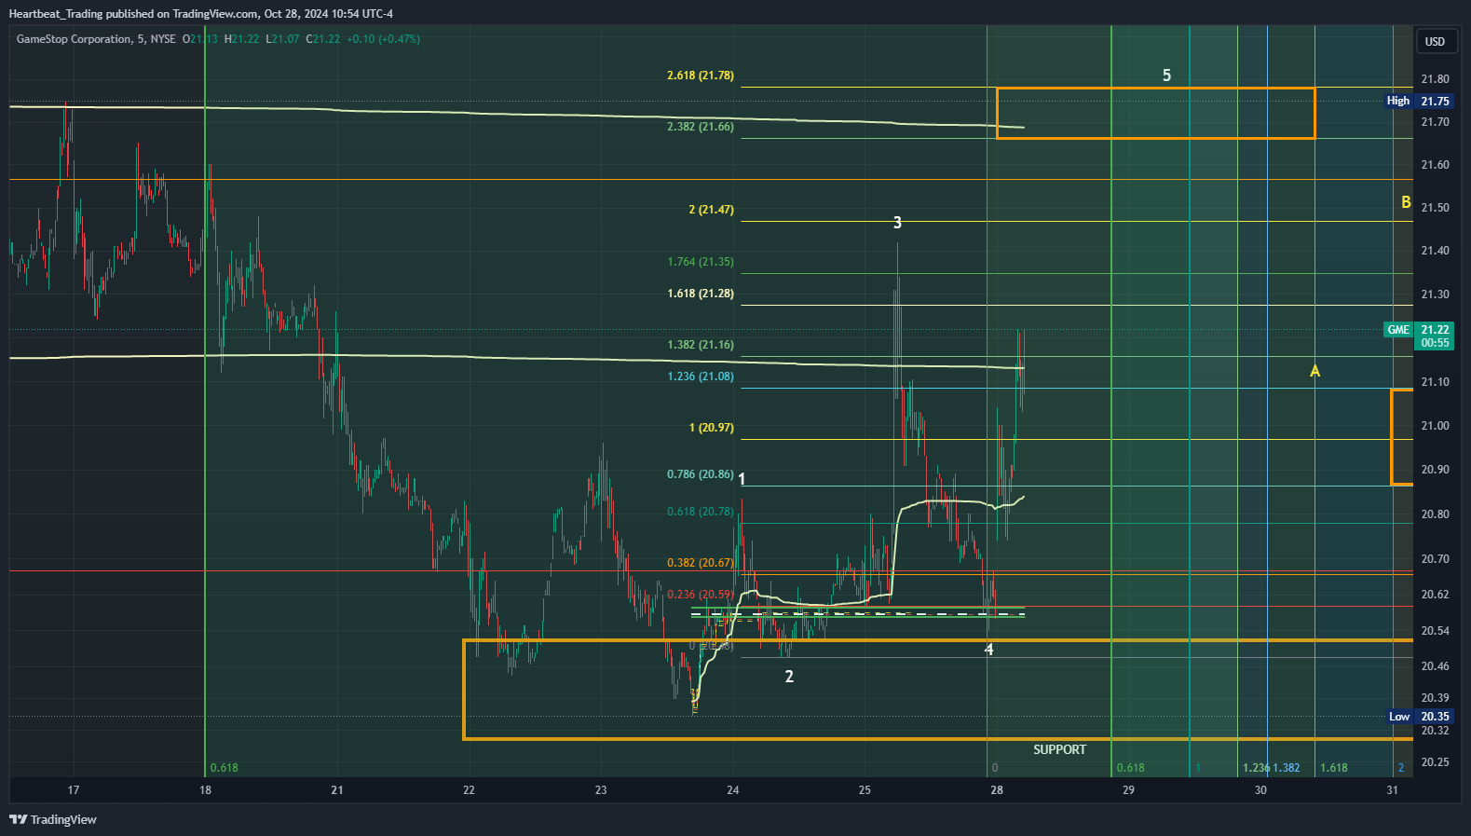1471x836 pixels.
Task: Click date 30 on the time axis
Action: coord(1260,790)
